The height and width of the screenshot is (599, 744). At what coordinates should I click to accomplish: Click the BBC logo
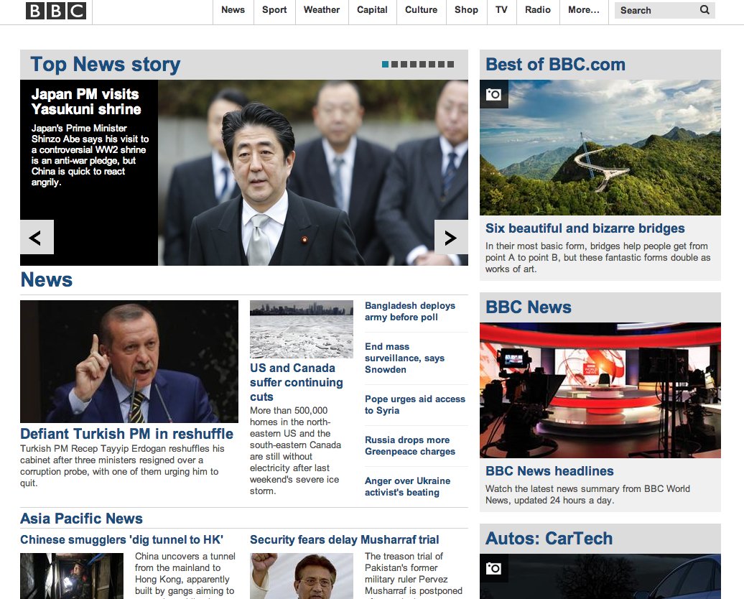click(56, 11)
